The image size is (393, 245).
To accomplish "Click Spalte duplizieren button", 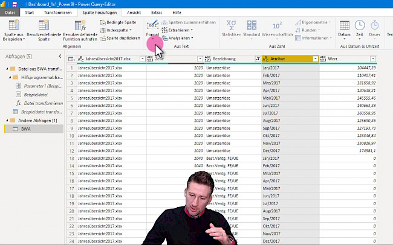I will click(120, 38).
